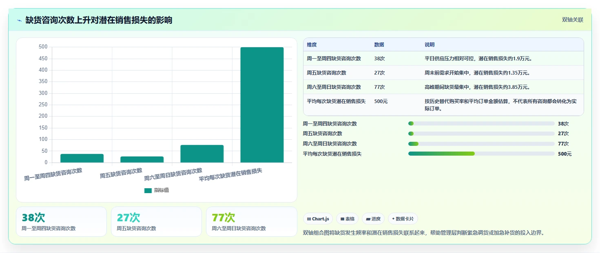Screen dimensions: 600x253
Task: Click the footer paragraph beginning 双轴组合图
Action: [424, 233]
